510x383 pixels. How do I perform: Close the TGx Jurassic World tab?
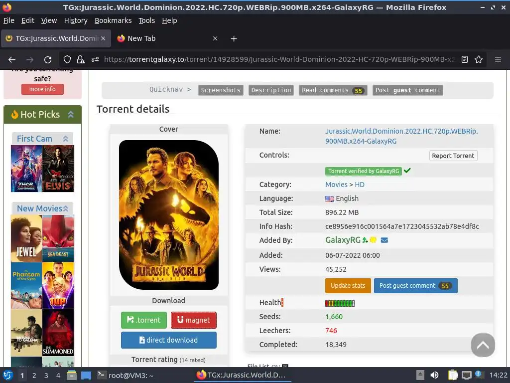[103, 38]
